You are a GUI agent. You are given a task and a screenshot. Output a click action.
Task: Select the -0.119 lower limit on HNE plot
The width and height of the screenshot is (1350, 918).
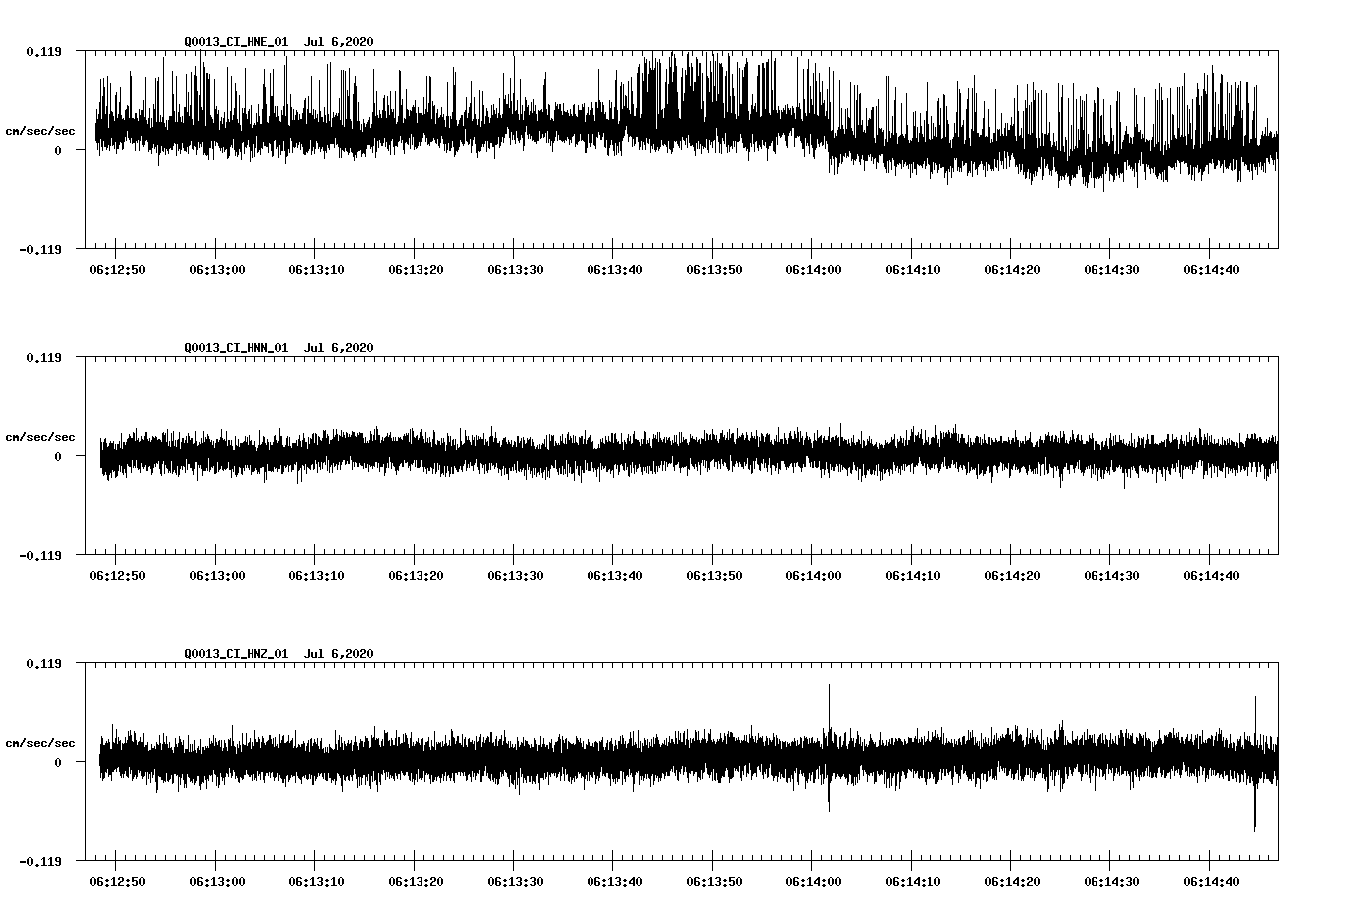[x=40, y=249]
